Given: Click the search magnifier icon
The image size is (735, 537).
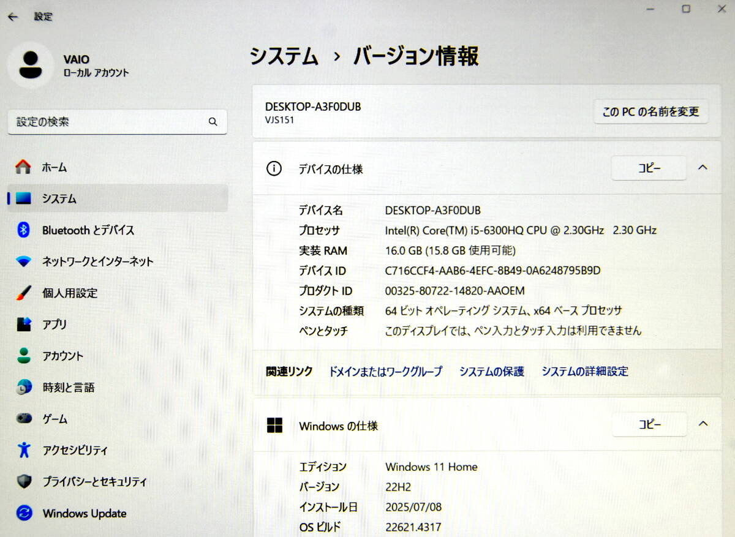Looking at the screenshot, I should [x=213, y=122].
